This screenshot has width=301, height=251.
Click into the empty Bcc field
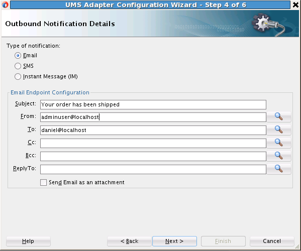[x=153, y=156]
